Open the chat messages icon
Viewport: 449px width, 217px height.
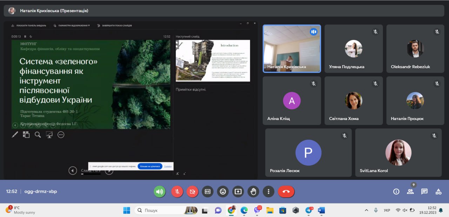424,191
